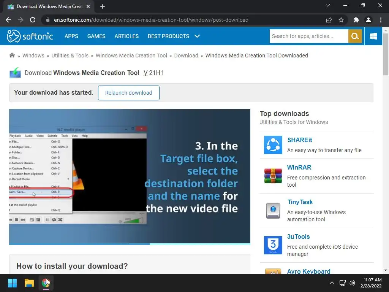Open the tab search chevron in title bar
The width and height of the screenshot is (389, 292).
pyautogui.click(x=328, y=5)
